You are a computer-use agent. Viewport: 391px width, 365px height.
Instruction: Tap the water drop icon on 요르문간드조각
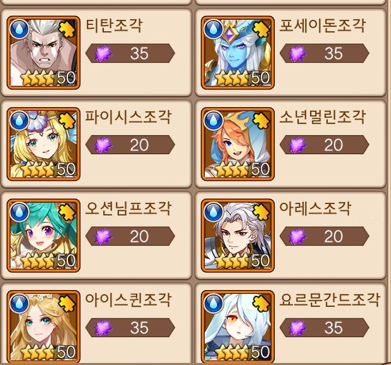coord(213,303)
